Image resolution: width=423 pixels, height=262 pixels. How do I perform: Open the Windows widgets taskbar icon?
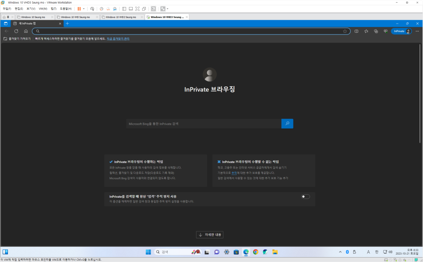(5, 252)
